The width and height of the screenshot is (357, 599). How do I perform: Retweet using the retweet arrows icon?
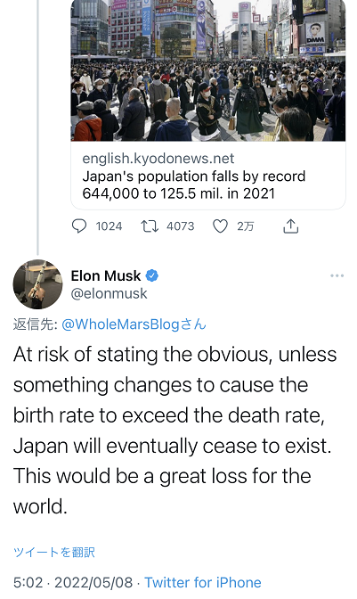[150, 226]
